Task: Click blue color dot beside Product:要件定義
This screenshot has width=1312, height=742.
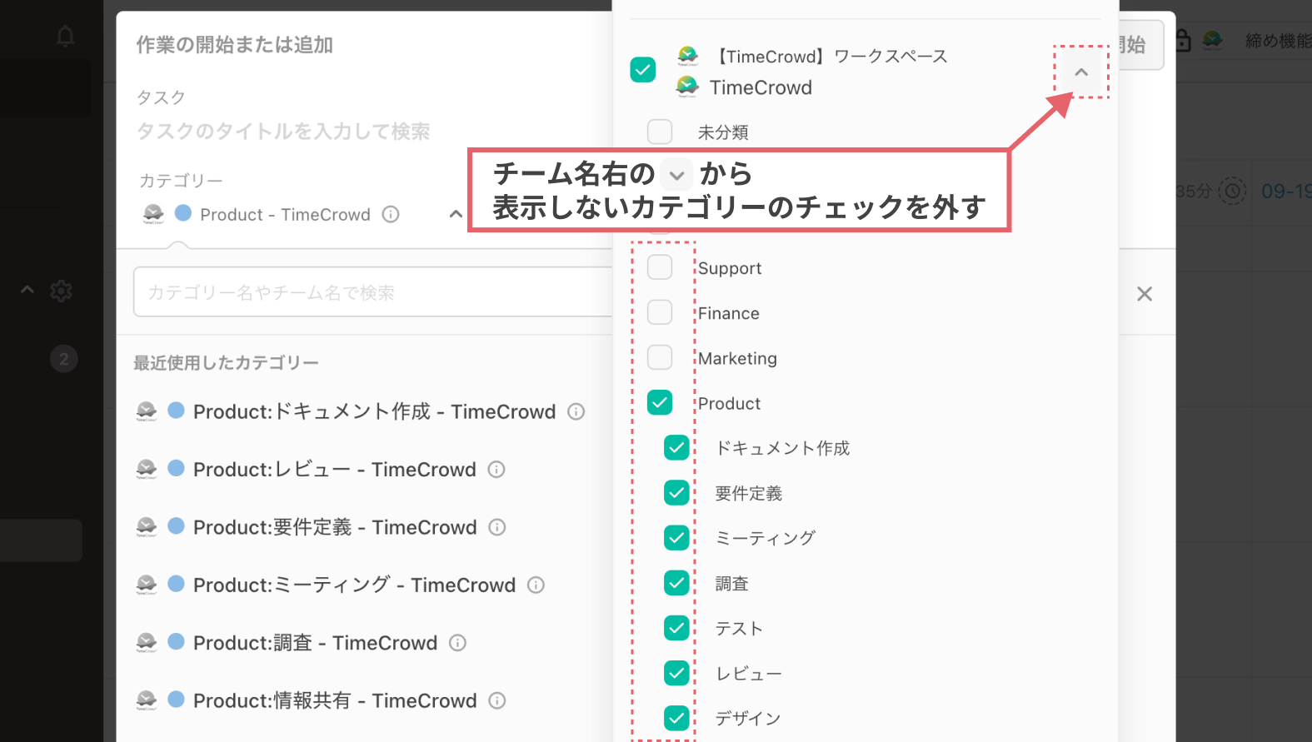Action: point(176,525)
